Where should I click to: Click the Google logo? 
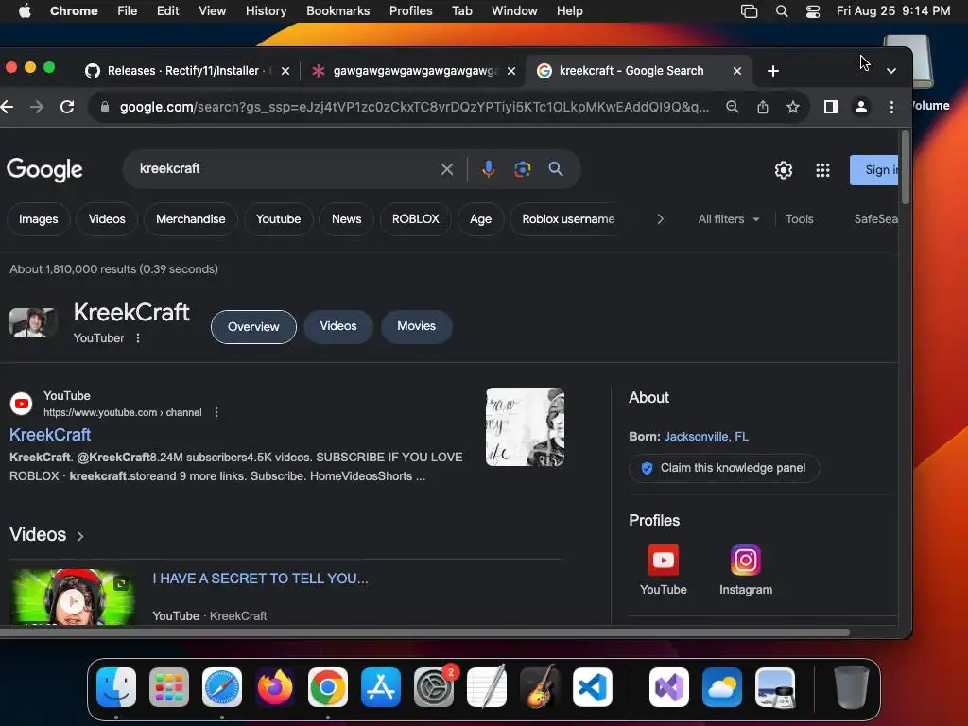click(44, 169)
